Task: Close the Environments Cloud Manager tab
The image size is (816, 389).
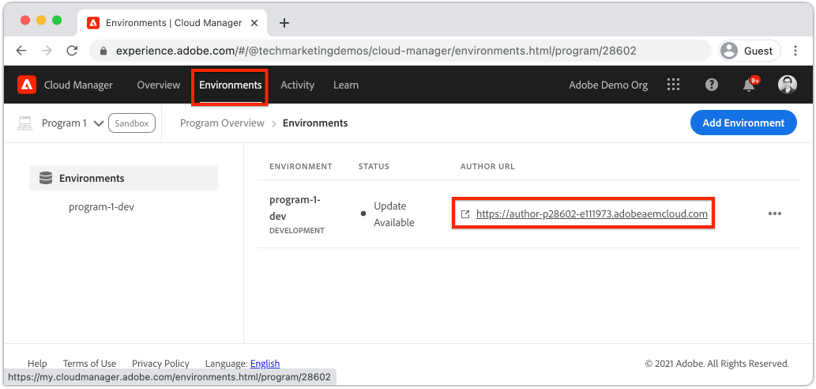Action: pos(254,23)
